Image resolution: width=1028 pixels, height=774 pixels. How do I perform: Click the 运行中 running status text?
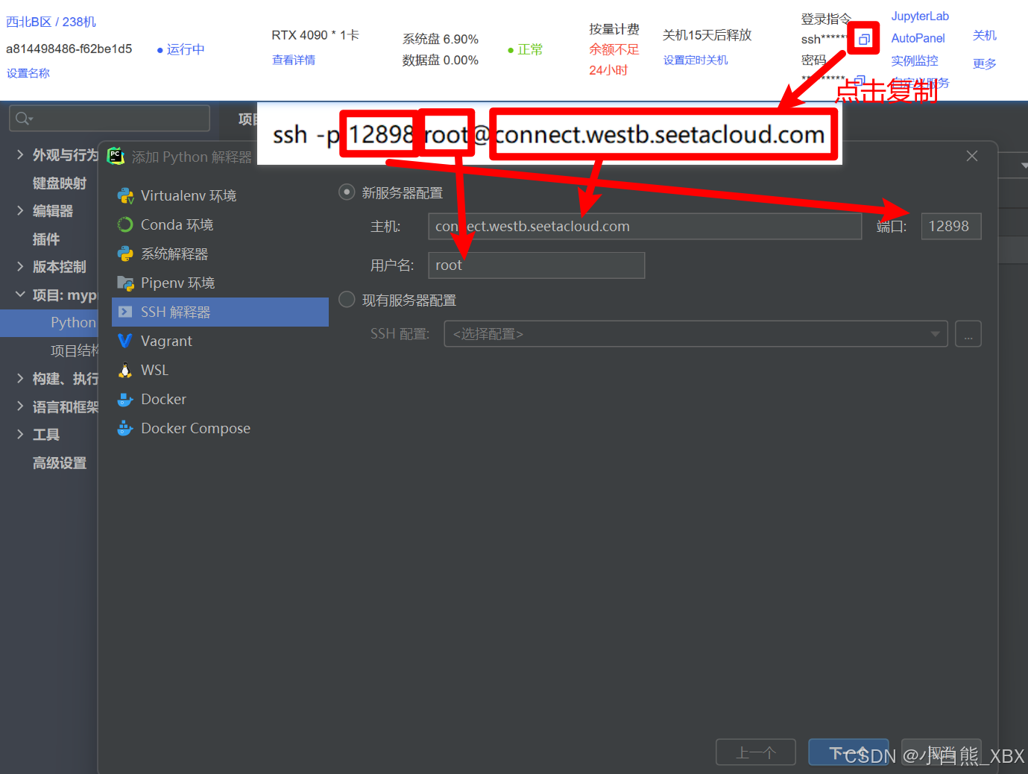coord(186,49)
